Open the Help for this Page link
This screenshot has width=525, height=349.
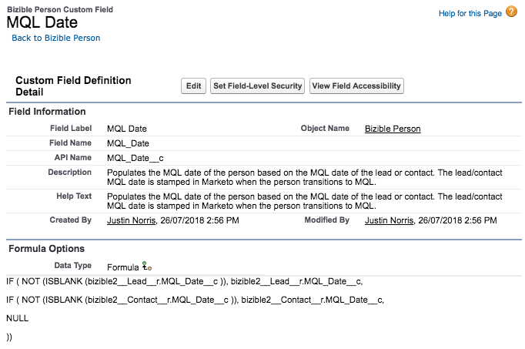[470, 14]
